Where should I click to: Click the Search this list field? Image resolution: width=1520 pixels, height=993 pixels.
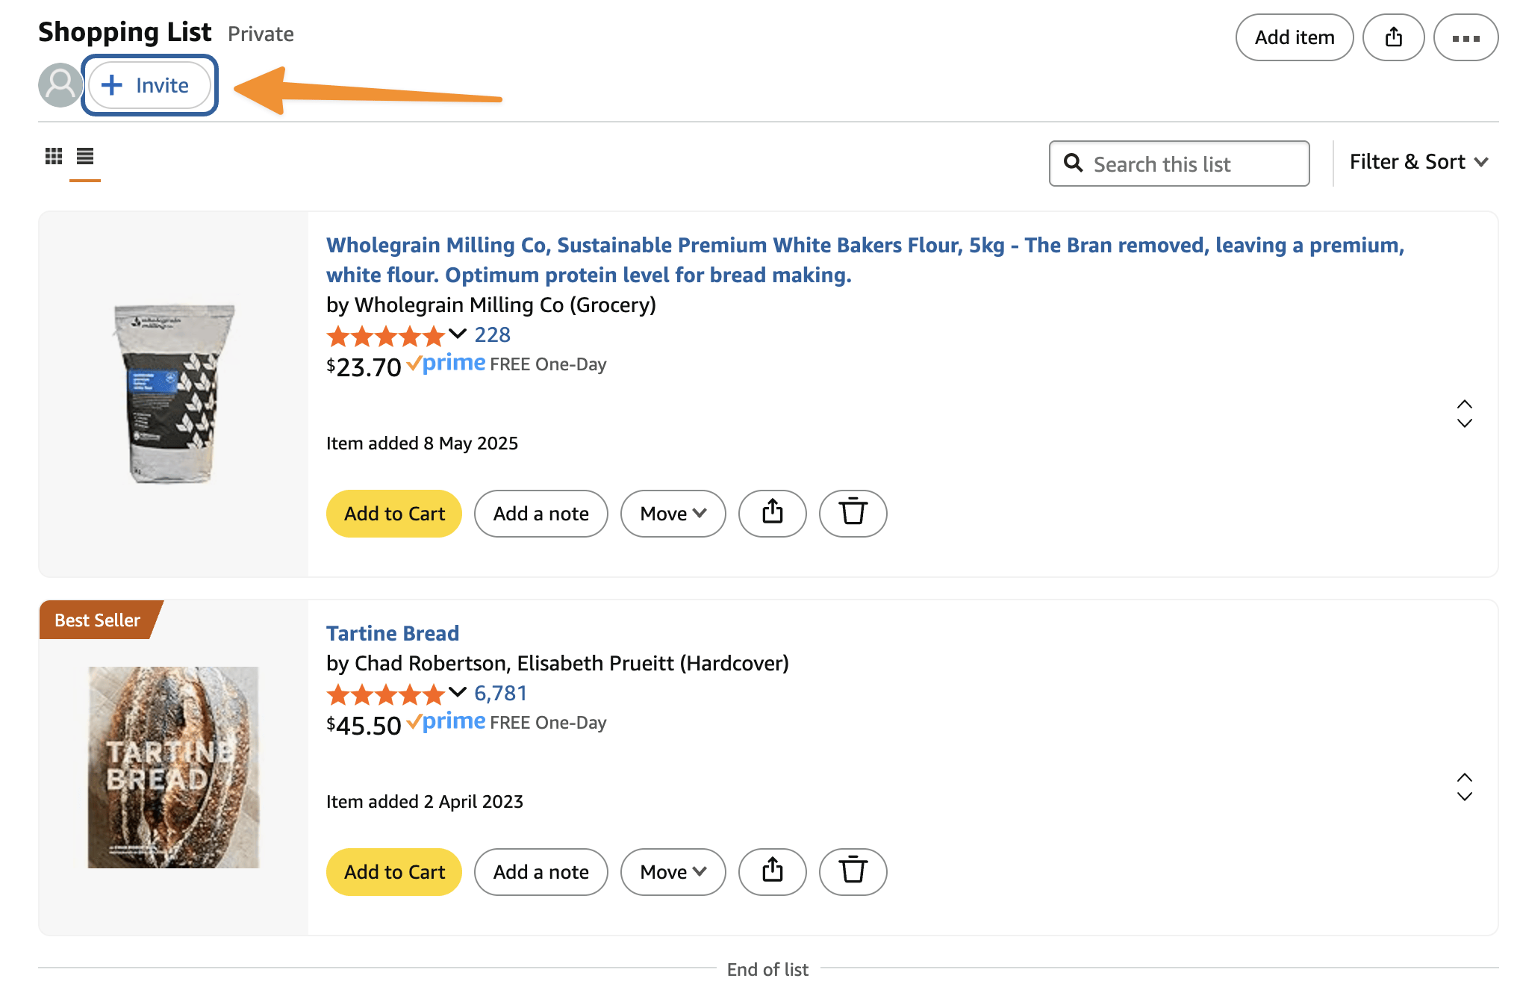tap(1177, 164)
